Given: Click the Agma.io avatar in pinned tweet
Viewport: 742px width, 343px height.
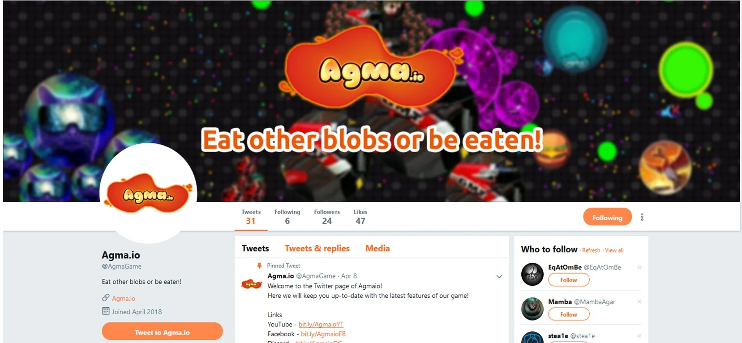Looking at the screenshot, I should pyautogui.click(x=252, y=284).
